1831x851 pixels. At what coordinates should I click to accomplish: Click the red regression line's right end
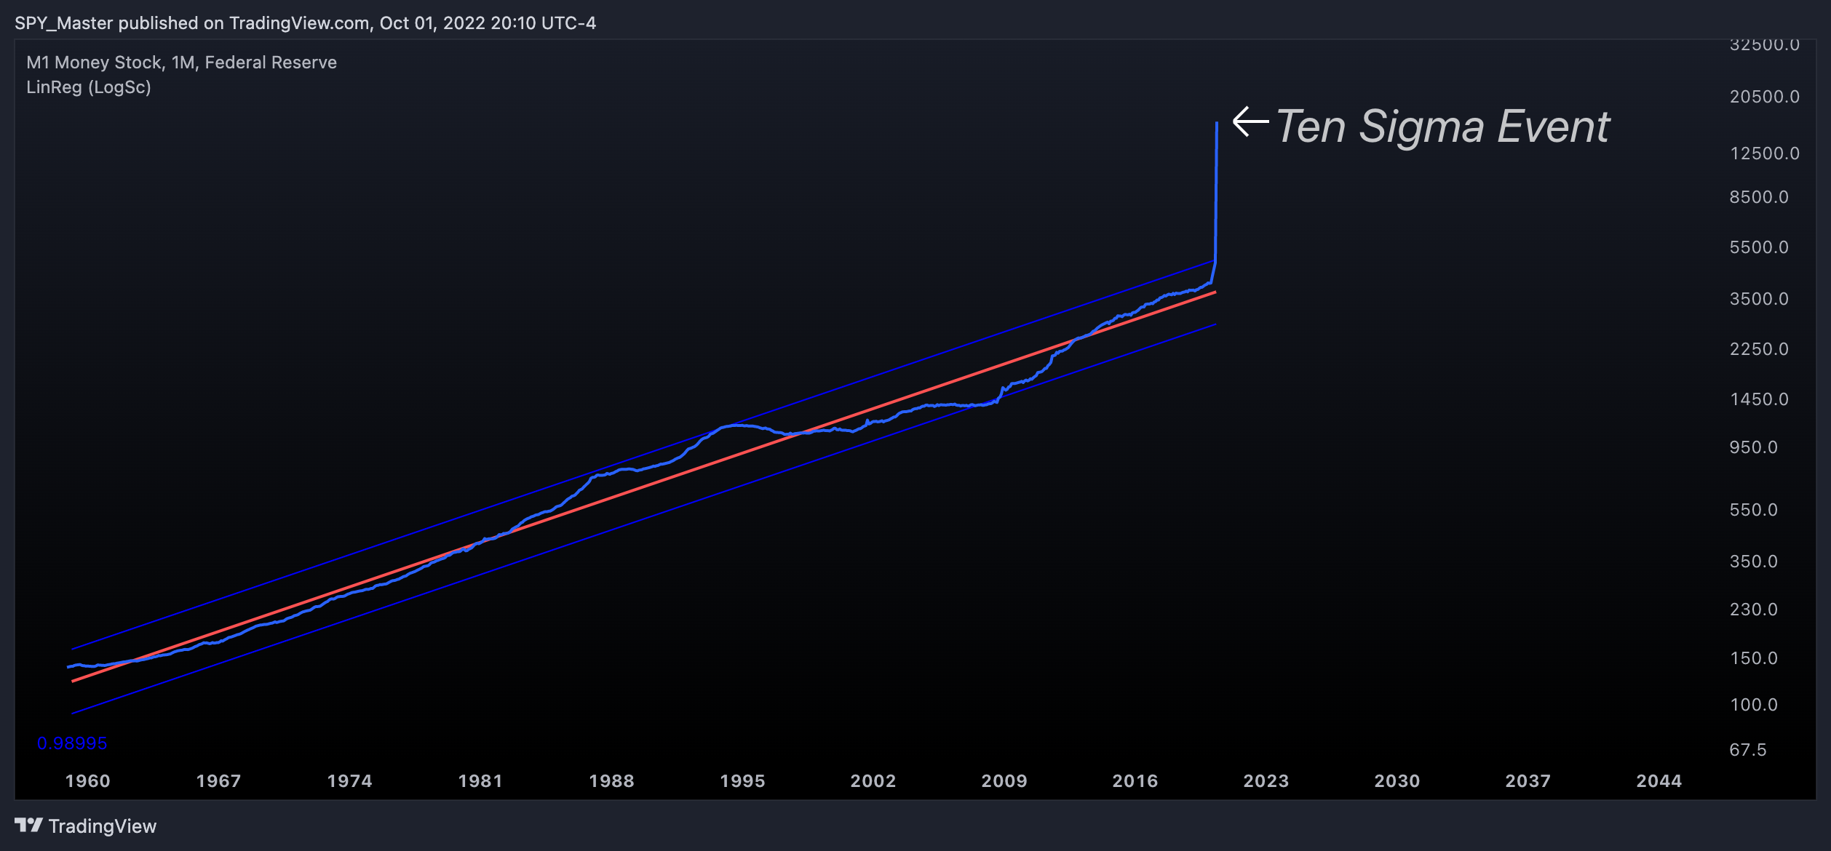[1214, 292]
